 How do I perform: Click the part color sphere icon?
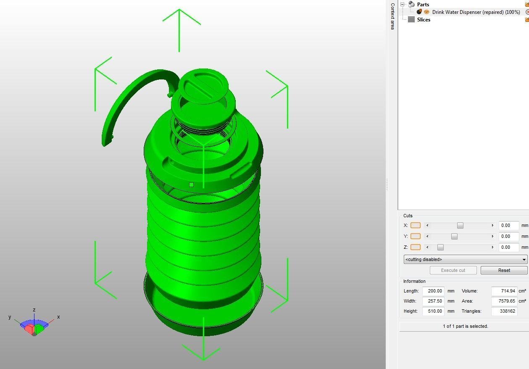tap(419, 12)
